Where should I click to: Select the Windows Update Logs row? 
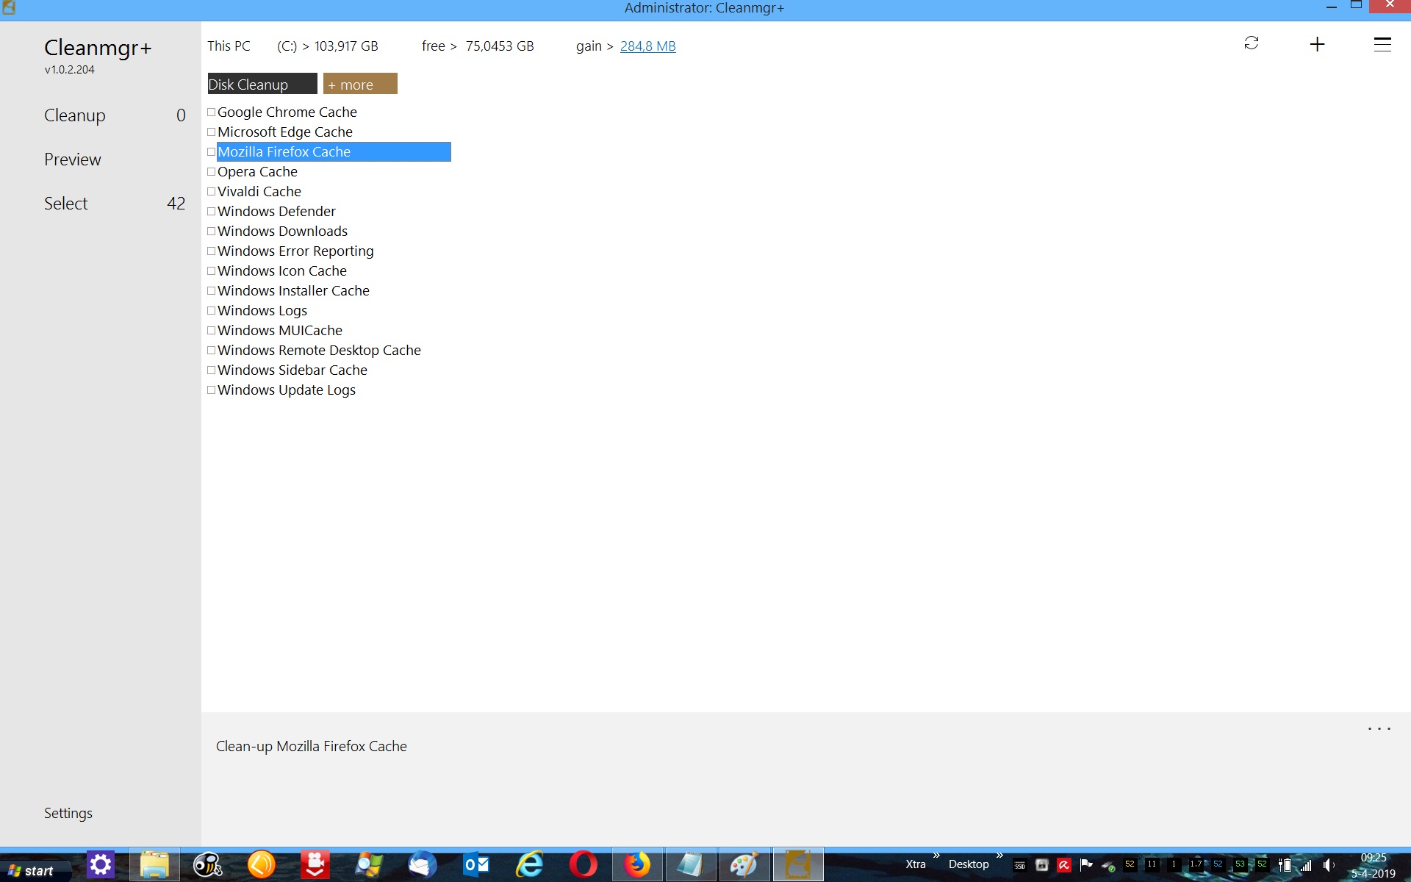coord(287,390)
